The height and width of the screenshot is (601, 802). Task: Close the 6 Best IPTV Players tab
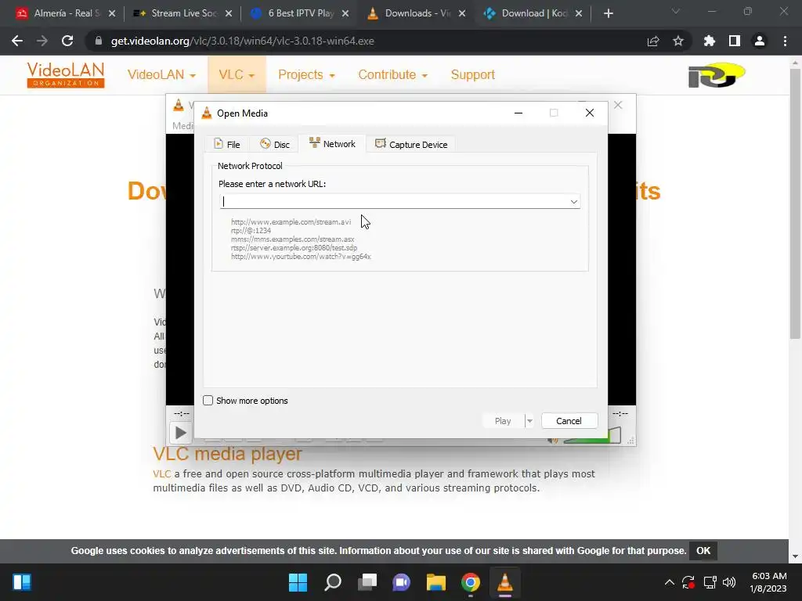(345, 13)
